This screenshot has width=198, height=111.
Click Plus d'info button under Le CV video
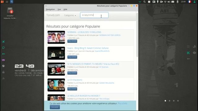click(72, 89)
